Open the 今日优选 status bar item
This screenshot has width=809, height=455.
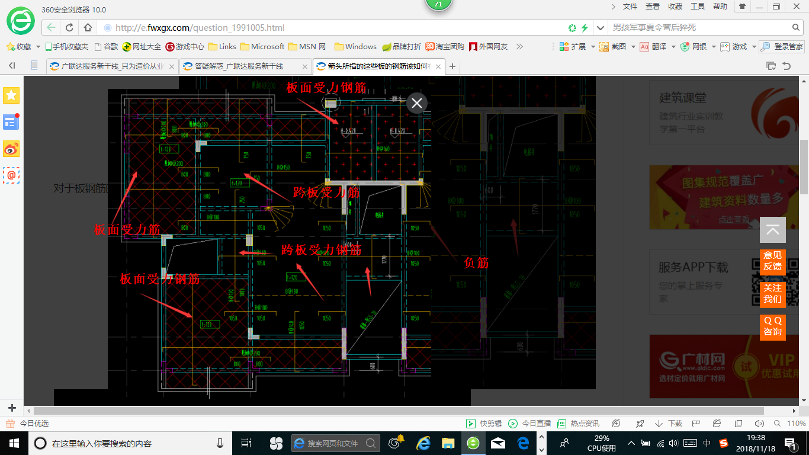point(27,424)
